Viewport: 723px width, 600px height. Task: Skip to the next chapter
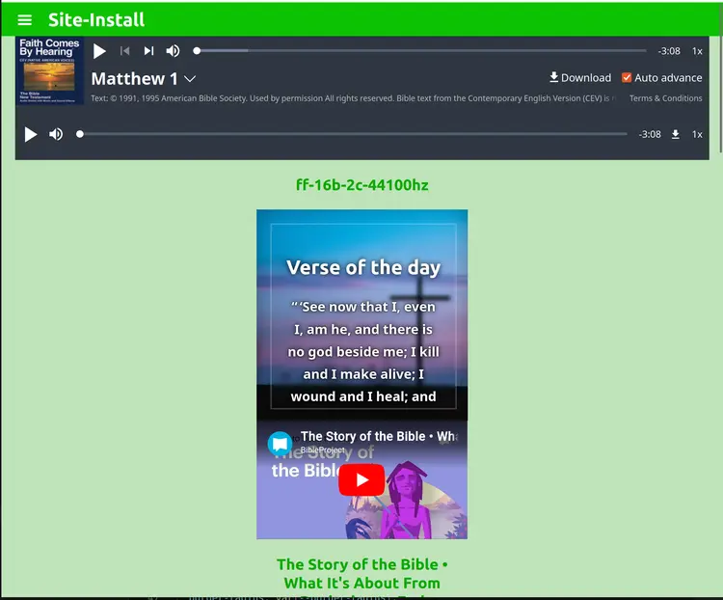148,51
